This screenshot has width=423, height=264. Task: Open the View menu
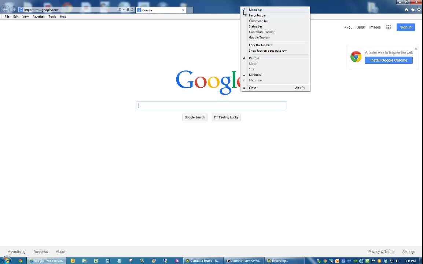pos(25,16)
